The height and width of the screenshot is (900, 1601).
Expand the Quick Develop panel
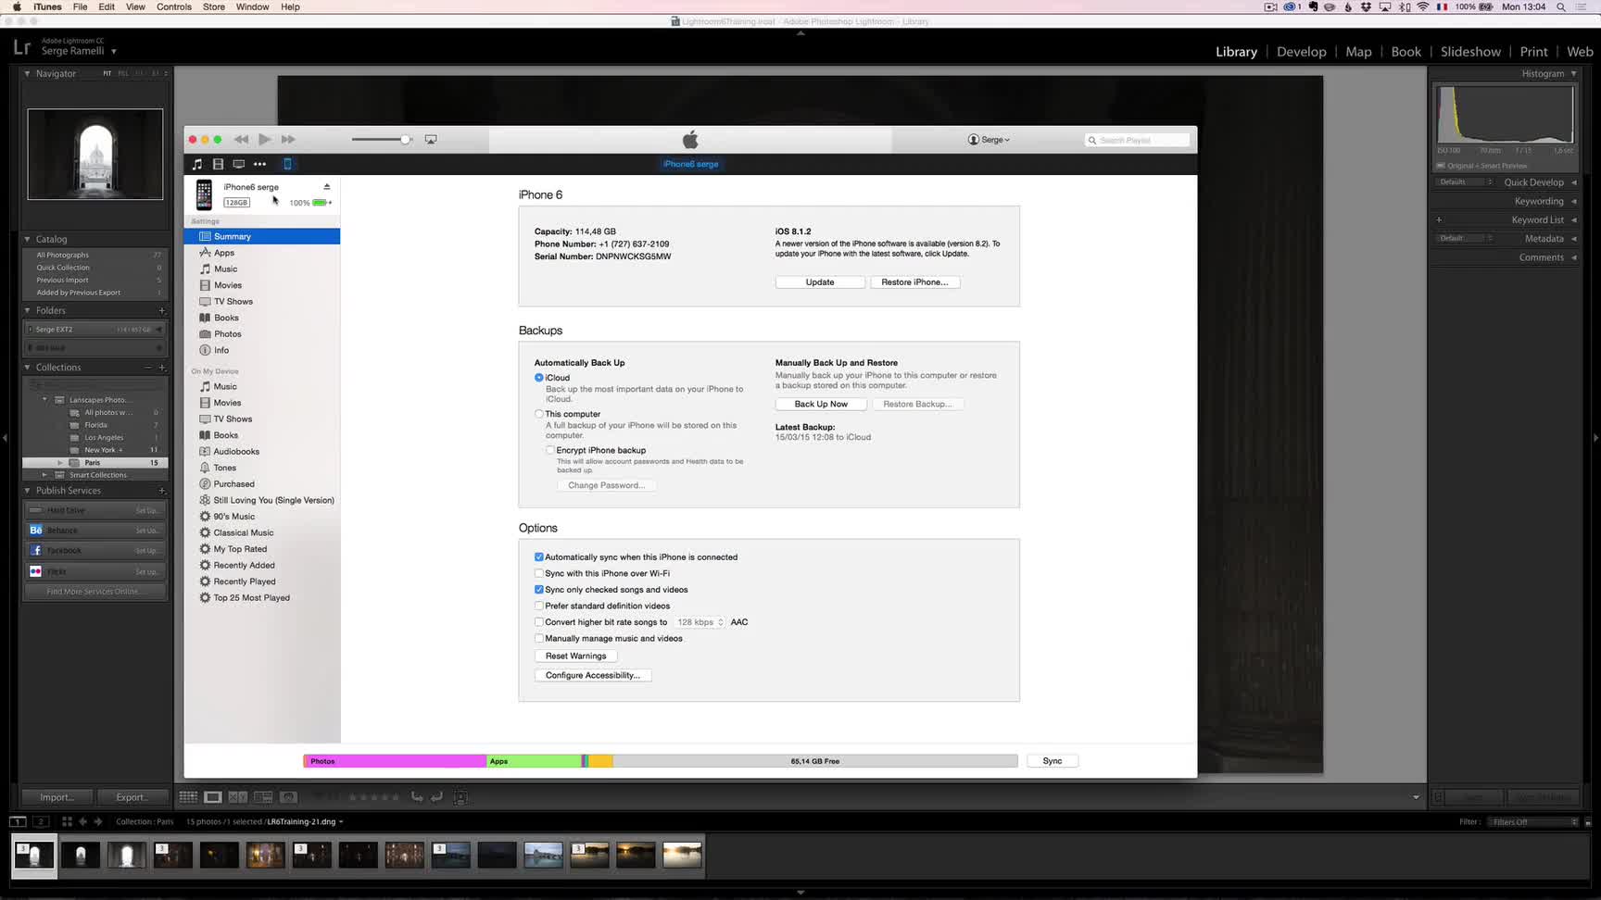(x=1574, y=182)
